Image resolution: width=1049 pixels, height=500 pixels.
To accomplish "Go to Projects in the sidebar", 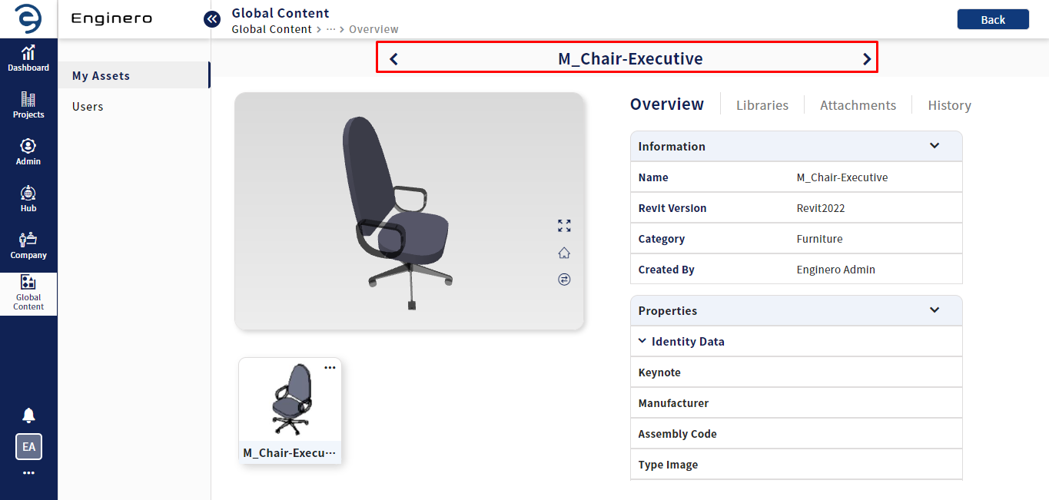I will tap(28, 105).
